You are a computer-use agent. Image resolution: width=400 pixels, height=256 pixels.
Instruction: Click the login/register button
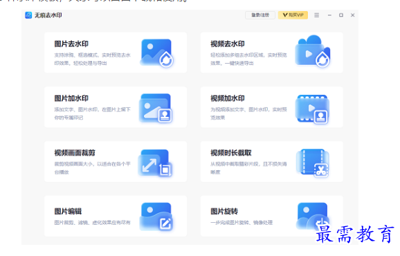pos(260,15)
